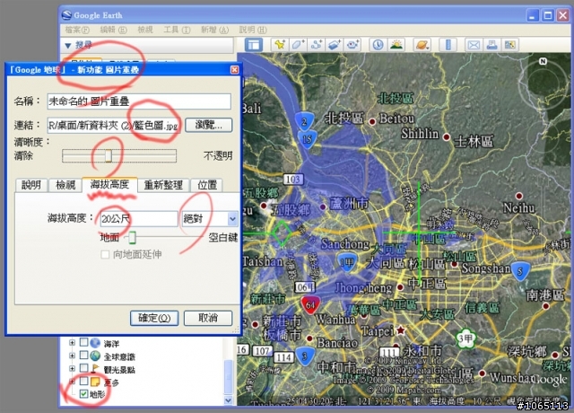Open the 檔案(F) menu
This screenshot has height=413, width=574.
click(77, 30)
